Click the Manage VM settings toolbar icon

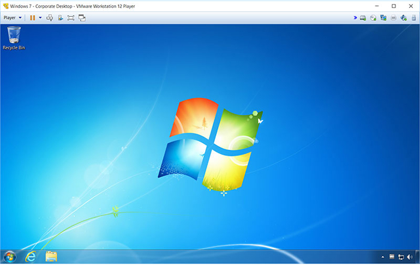[x=61, y=17]
